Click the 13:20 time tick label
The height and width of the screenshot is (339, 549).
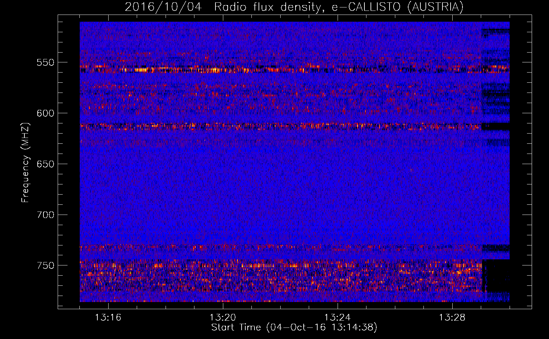coord(223,318)
